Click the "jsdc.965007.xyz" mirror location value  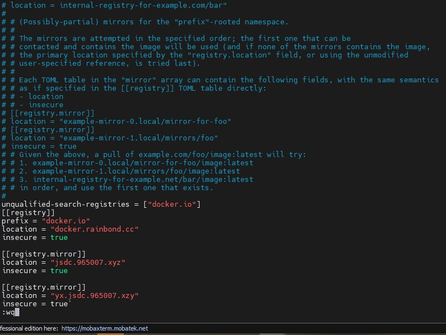pos(88,262)
